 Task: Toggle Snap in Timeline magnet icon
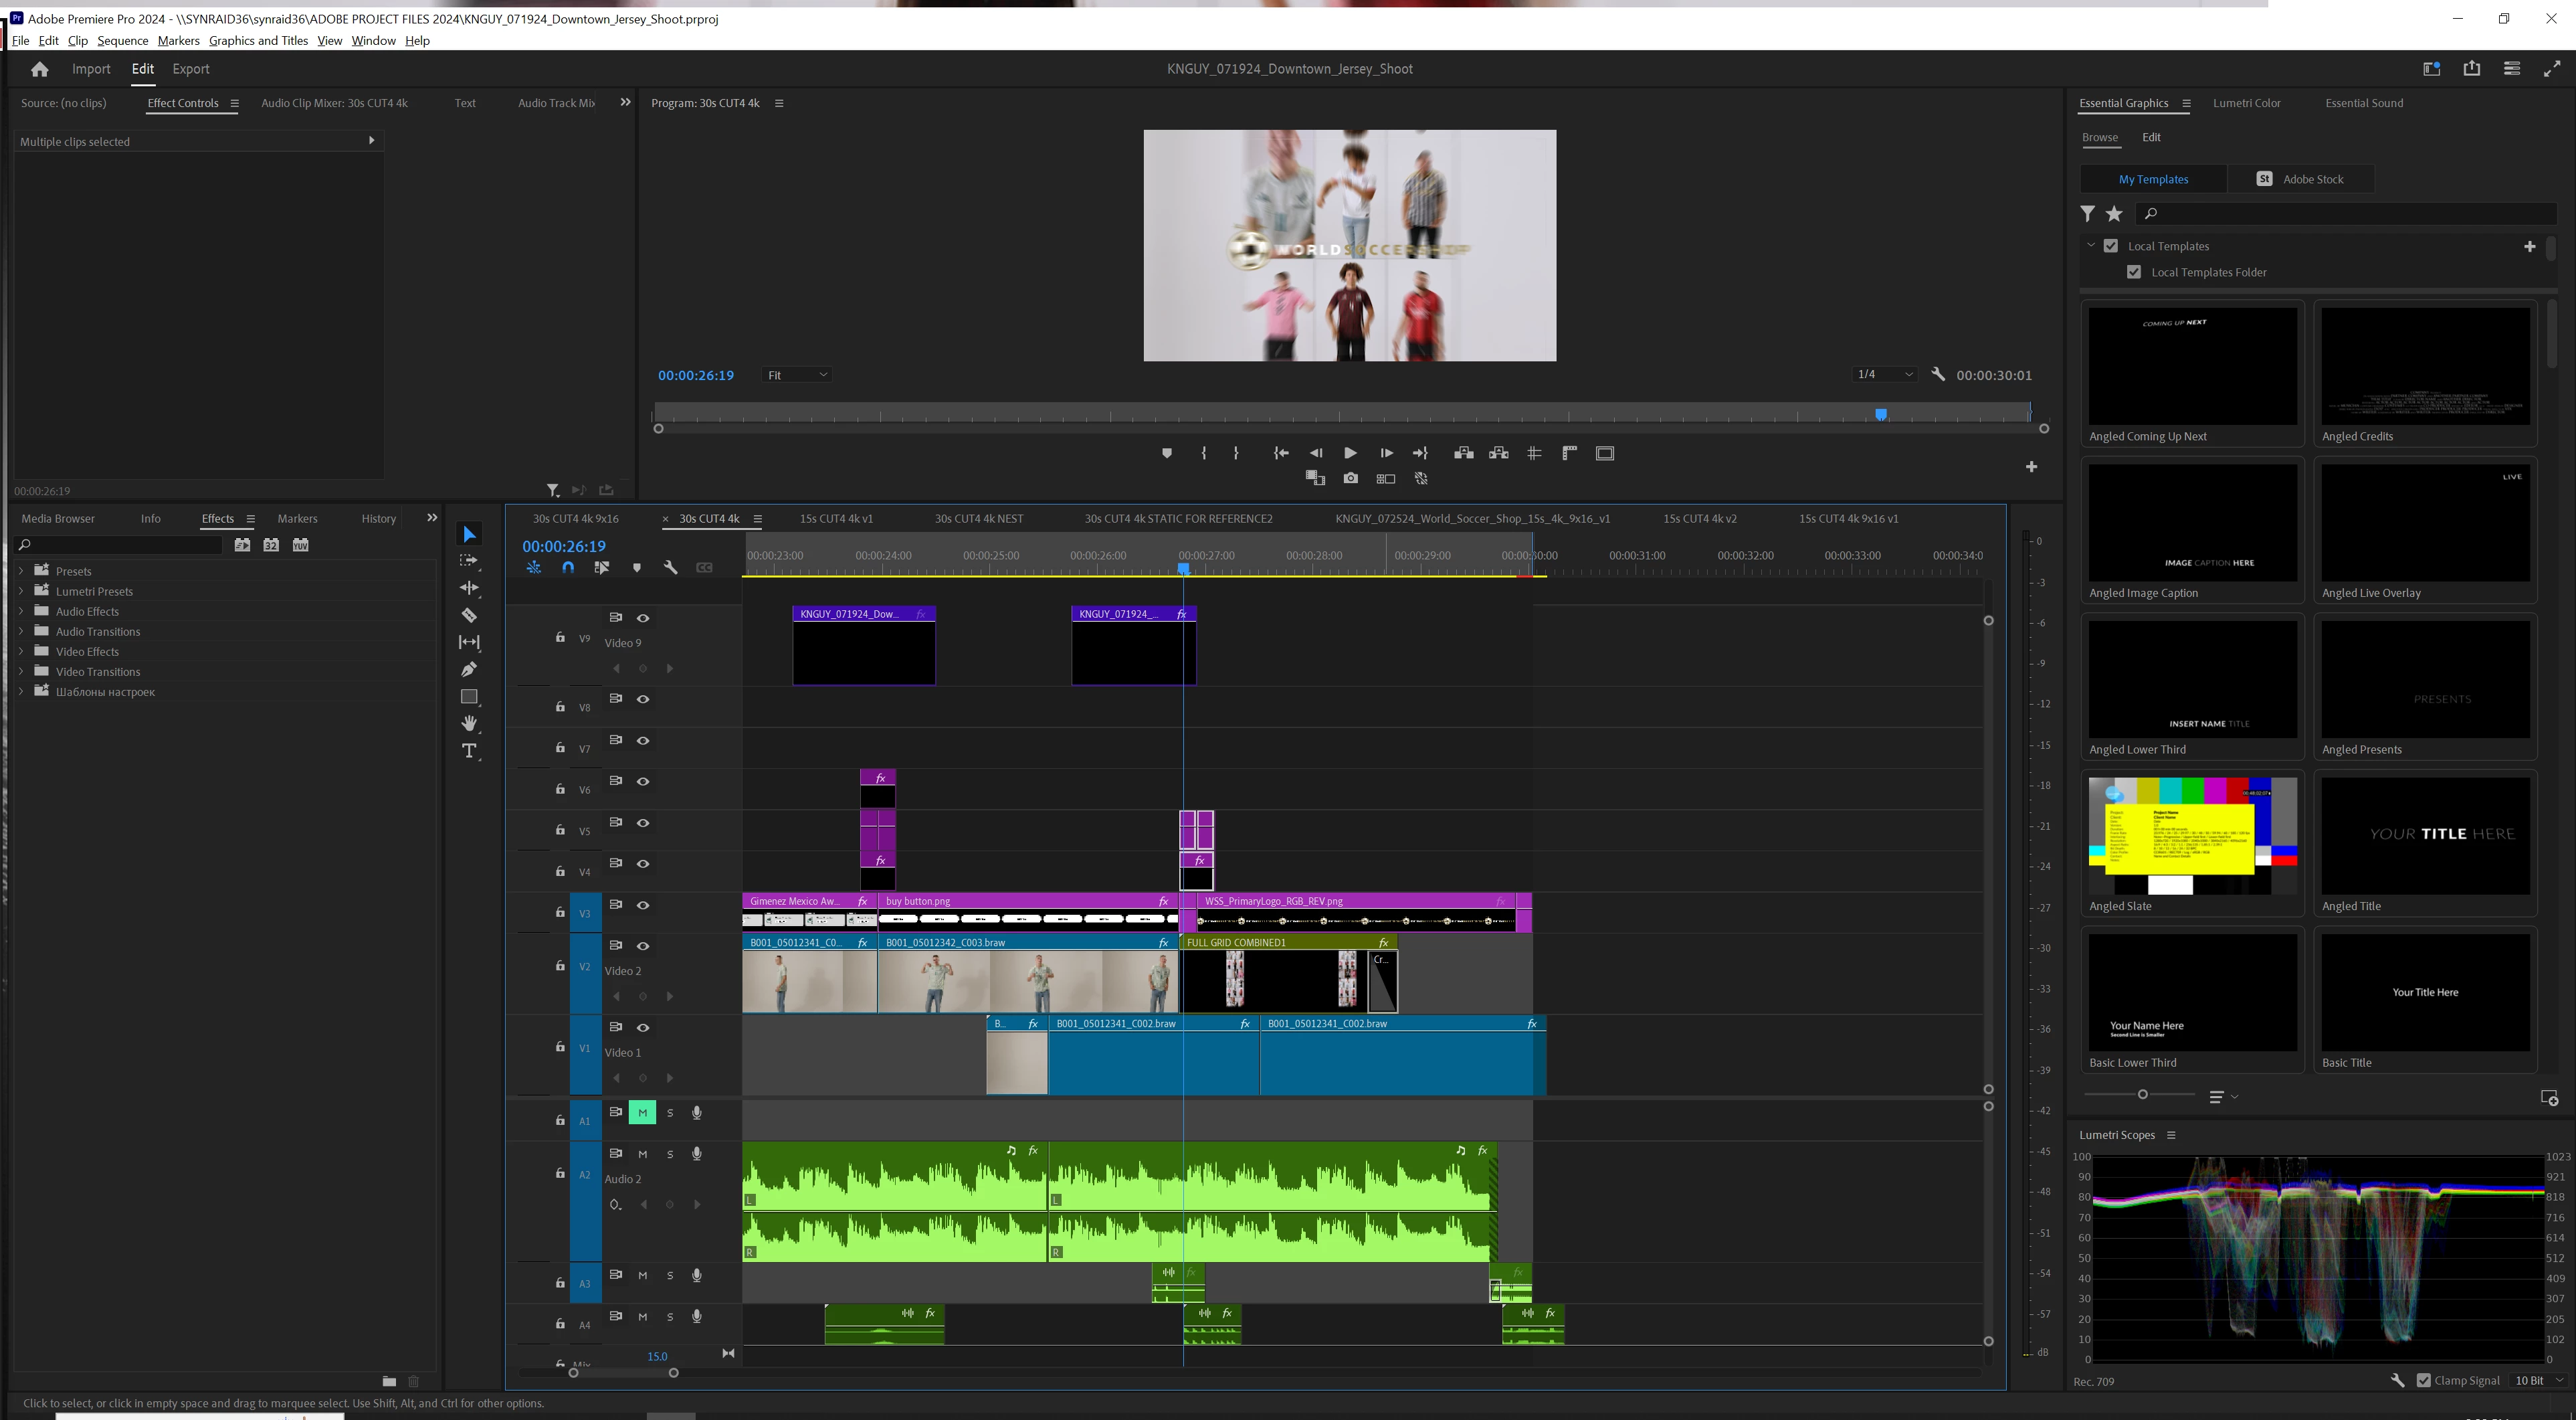(x=568, y=567)
